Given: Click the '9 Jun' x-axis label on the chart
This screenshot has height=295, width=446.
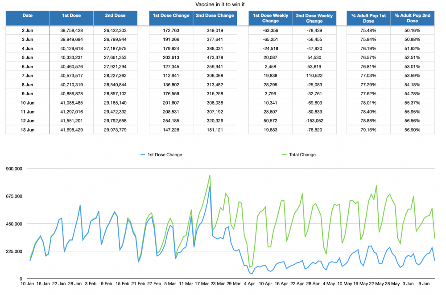Looking at the screenshot, I should [424, 284].
